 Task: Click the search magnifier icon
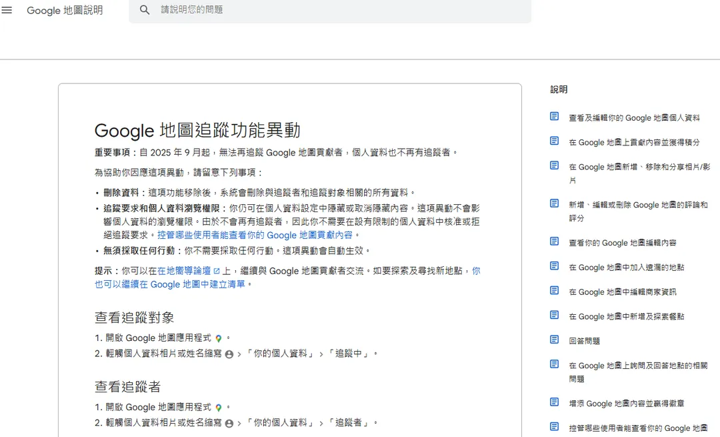coord(145,9)
